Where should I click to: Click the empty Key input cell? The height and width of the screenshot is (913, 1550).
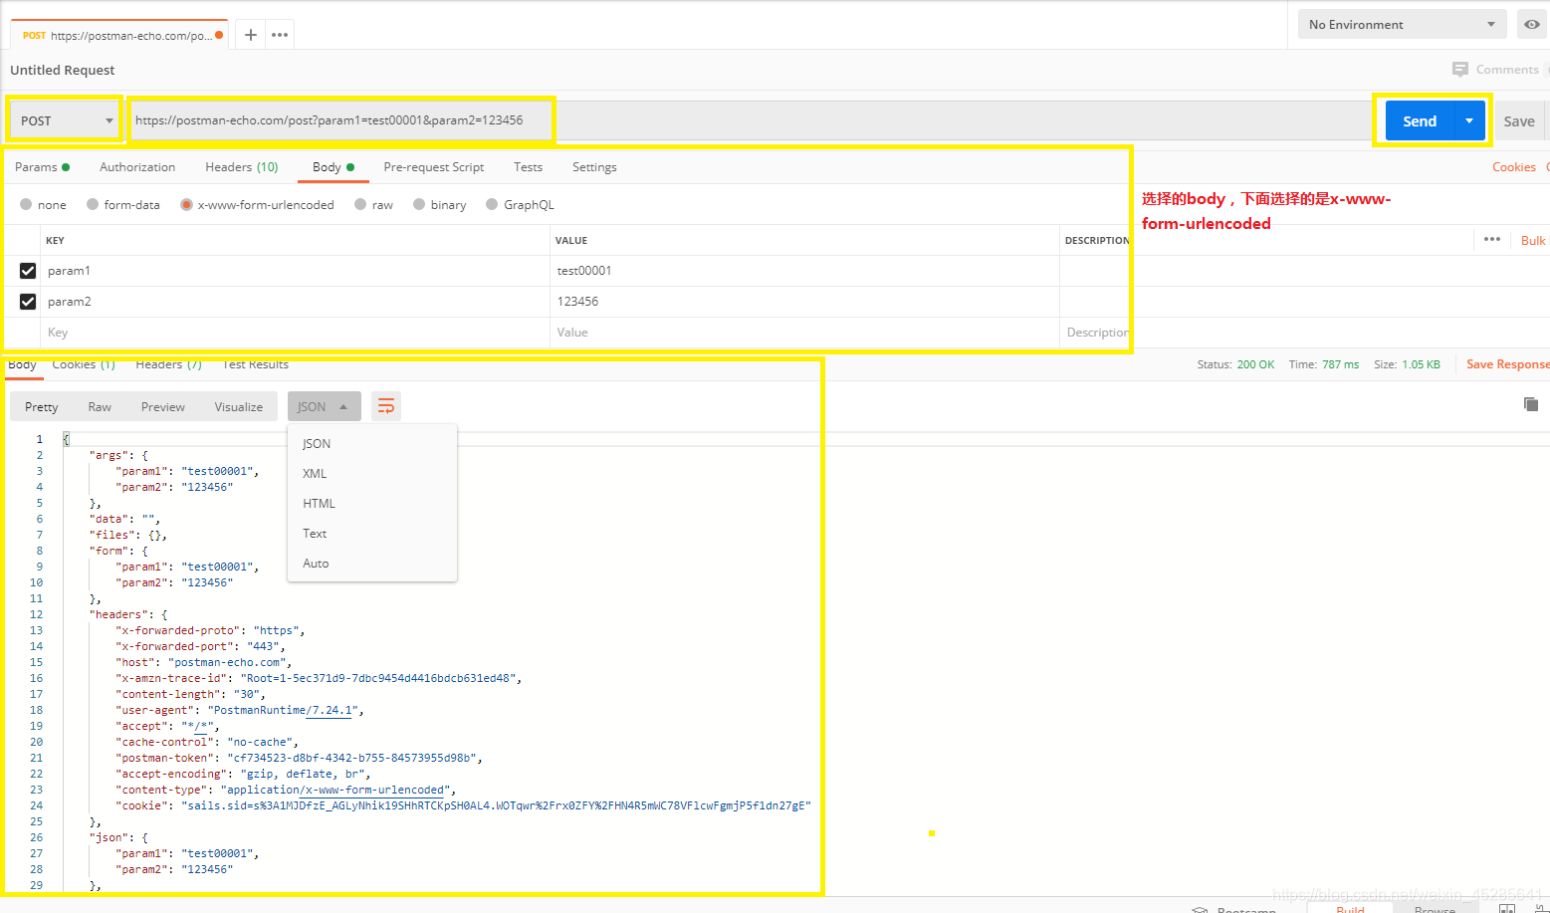click(x=295, y=333)
